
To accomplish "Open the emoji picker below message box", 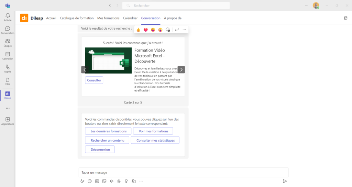I will tap(90, 181).
